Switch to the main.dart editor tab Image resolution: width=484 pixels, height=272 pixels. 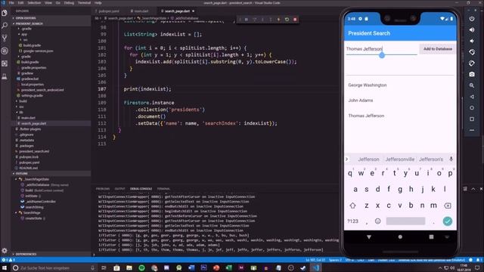(141, 11)
